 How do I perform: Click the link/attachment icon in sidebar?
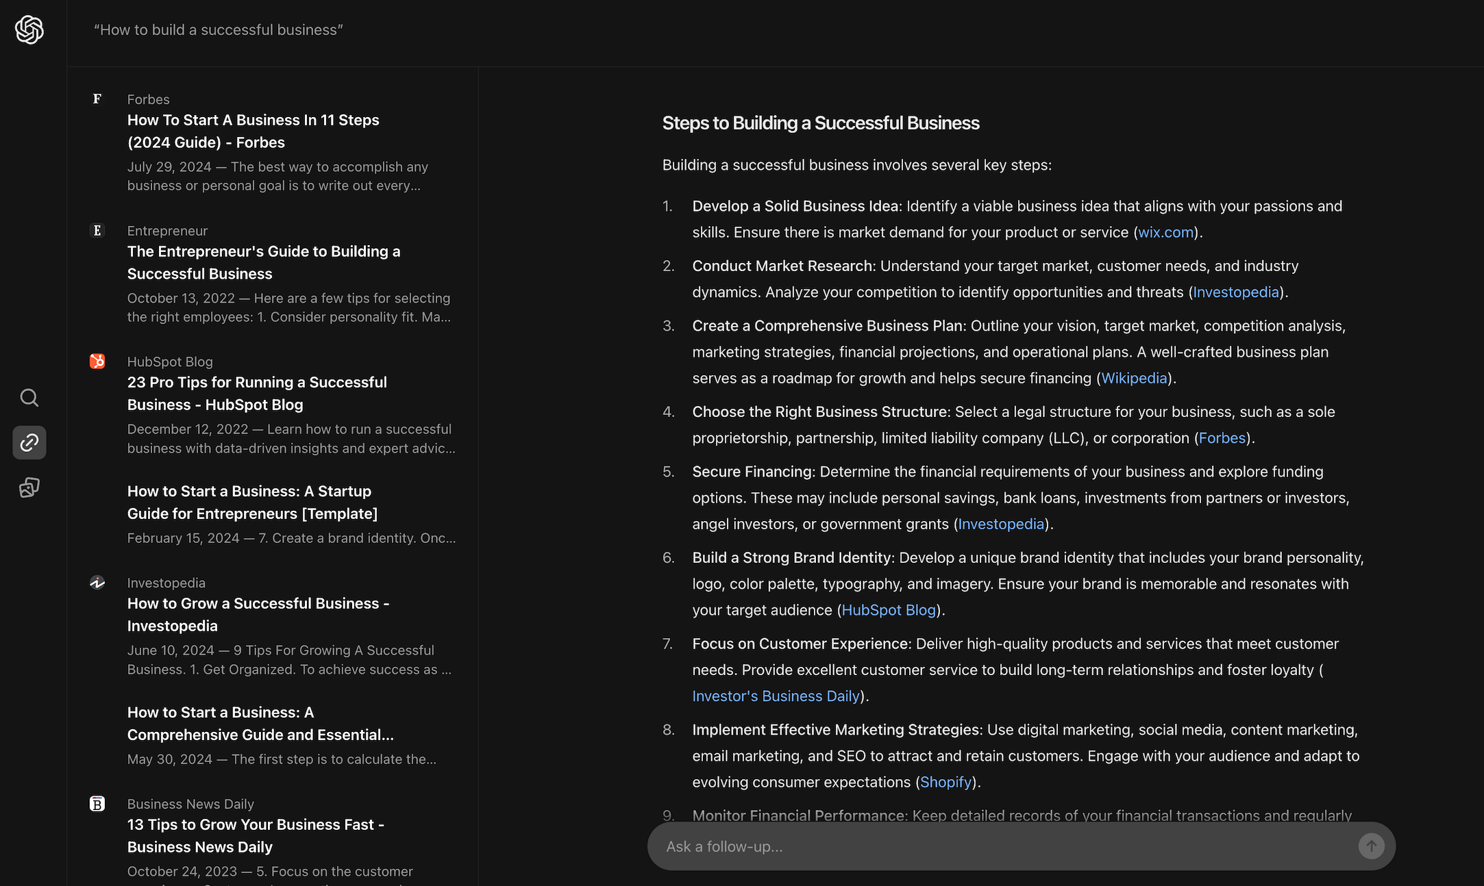tap(29, 443)
